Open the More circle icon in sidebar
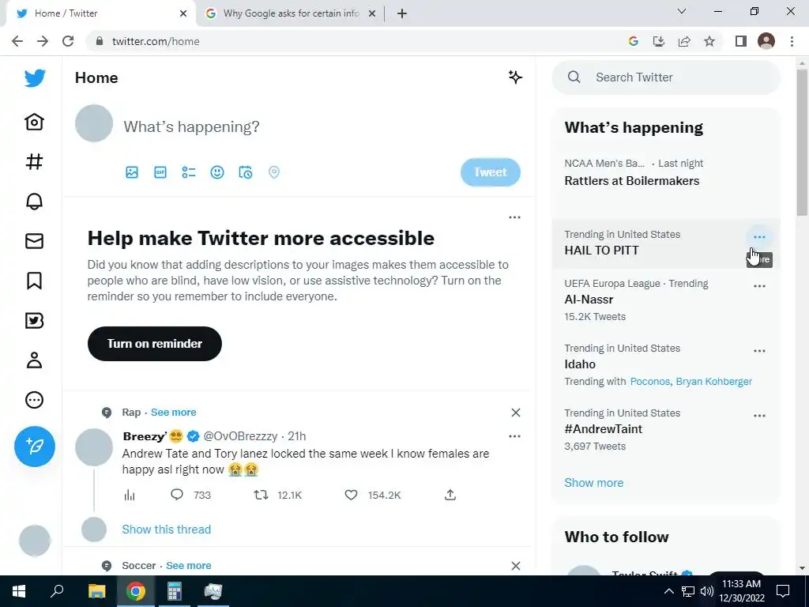 point(35,400)
